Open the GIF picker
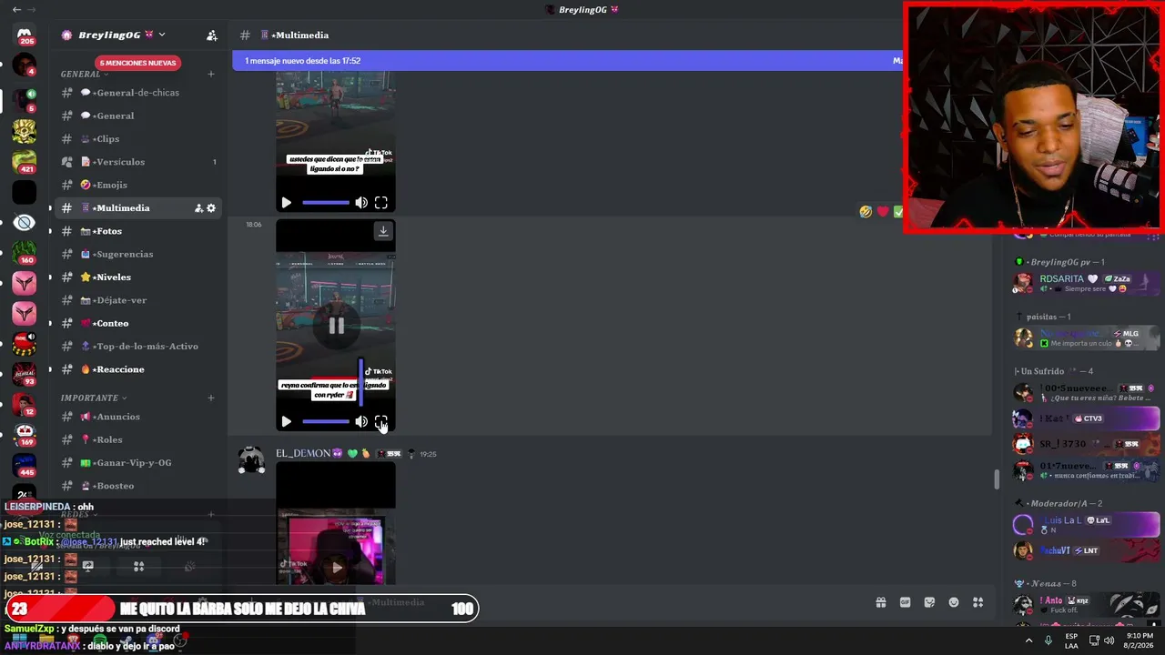The width and height of the screenshot is (1165, 655). click(x=906, y=602)
